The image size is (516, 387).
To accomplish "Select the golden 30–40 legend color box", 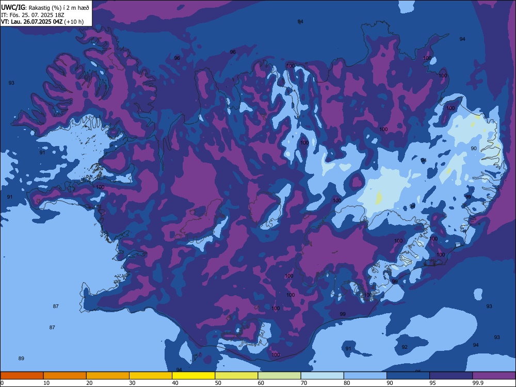I will [x=151, y=376].
